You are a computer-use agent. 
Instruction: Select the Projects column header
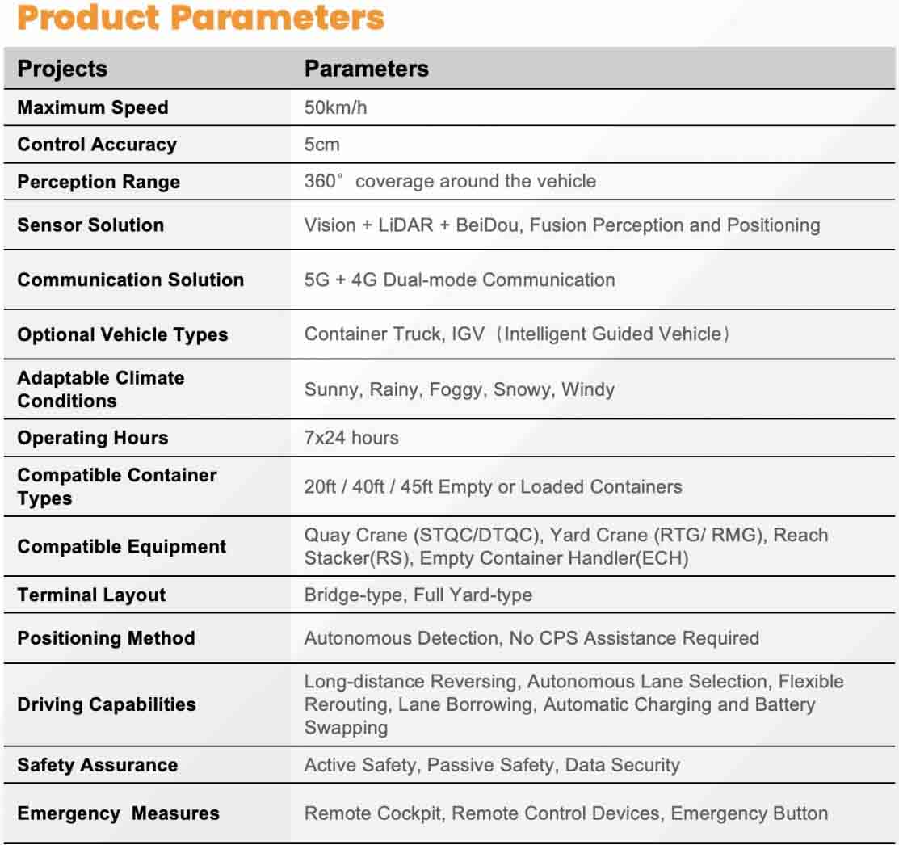click(x=62, y=69)
